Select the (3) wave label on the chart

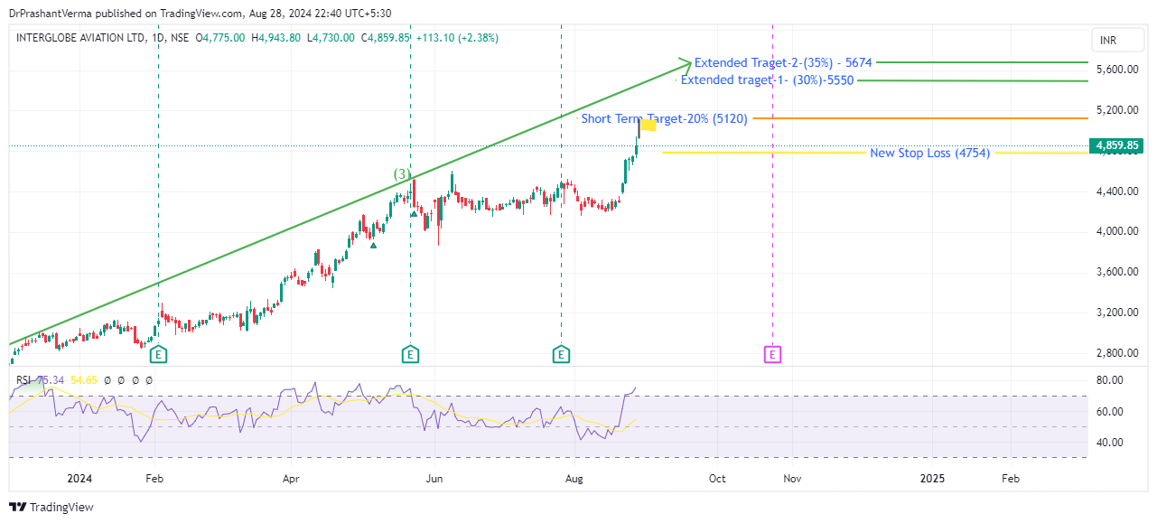[x=402, y=174]
